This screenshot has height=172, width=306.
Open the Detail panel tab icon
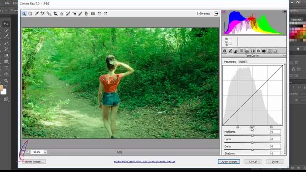pos(236,51)
